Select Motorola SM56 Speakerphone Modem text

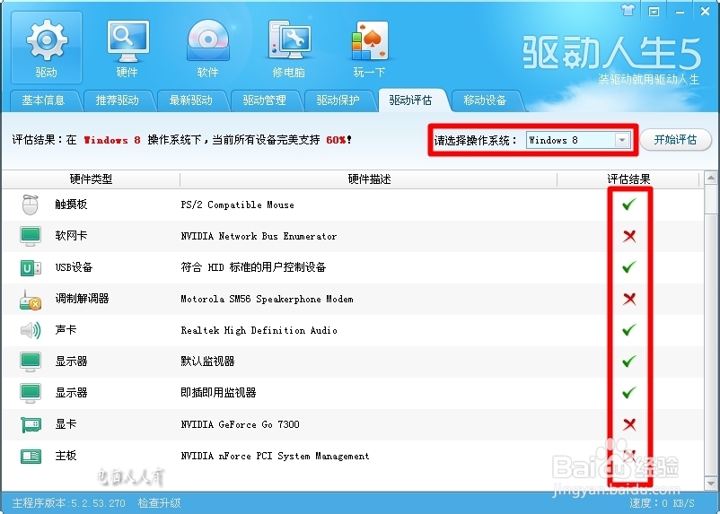[x=267, y=299]
